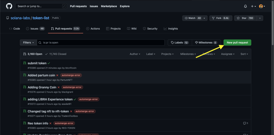Click the green check on LIBRA Experience token
This screenshot has width=274, height=135.
tap(75, 99)
